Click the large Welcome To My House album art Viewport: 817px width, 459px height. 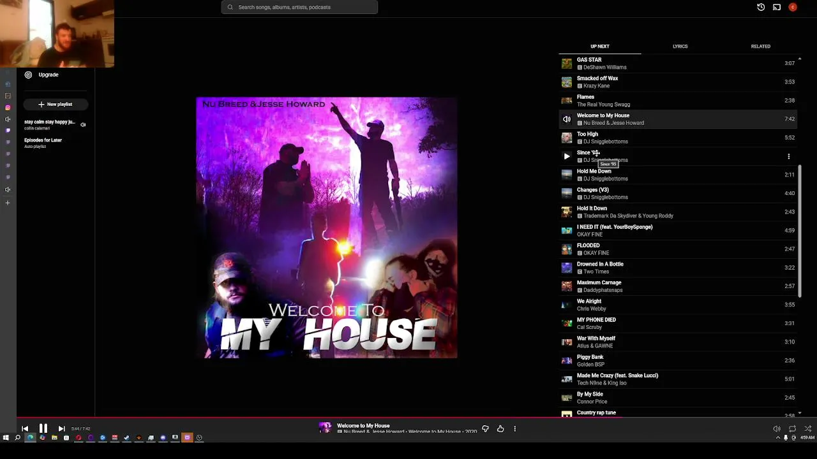click(327, 228)
